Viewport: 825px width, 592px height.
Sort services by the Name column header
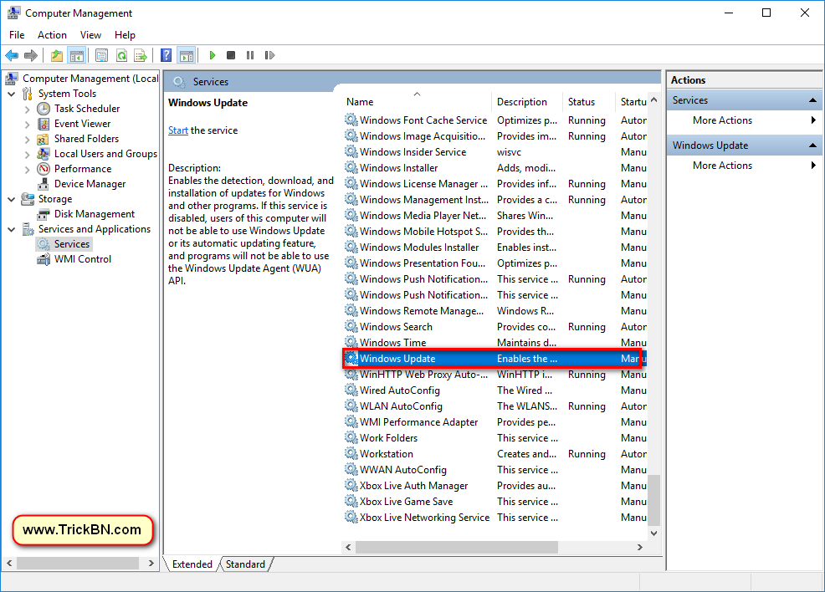click(x=418, y=102)
